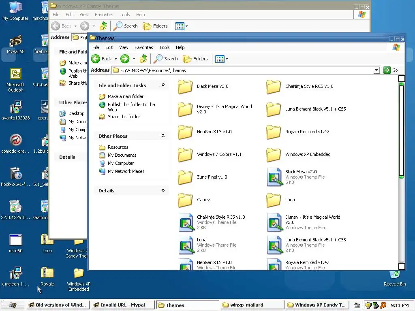Viewport: 415px width, 311px height.
Task: Open the File menu in the Themes window
Action: [96, 47]
